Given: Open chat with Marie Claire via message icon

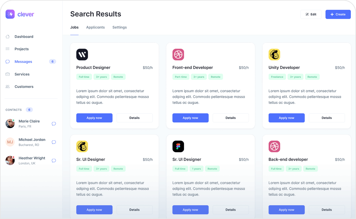Looking at the screenshot, I should [x=54, y=124].
